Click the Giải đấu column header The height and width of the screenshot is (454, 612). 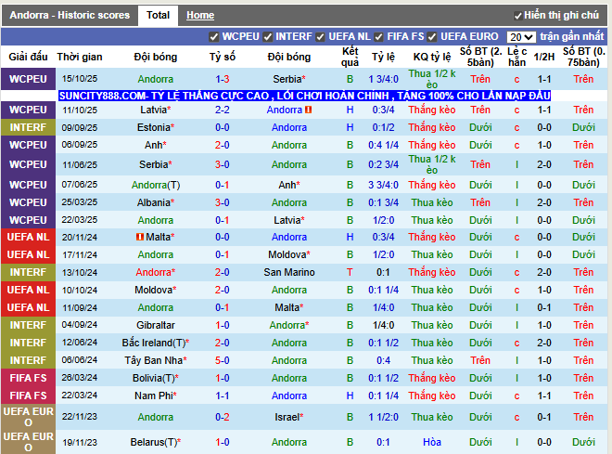coord(28,57)
